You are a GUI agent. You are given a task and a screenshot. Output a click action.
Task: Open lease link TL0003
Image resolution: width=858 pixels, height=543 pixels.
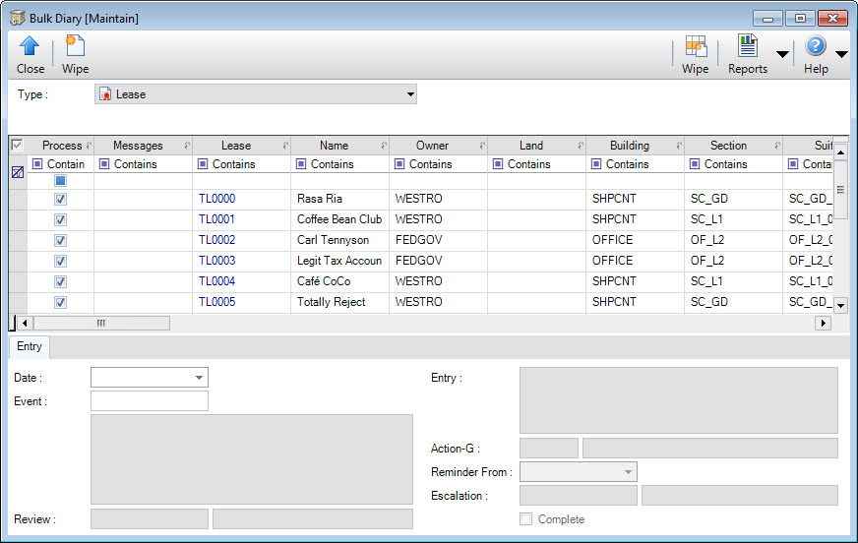[x=216, y=261]
